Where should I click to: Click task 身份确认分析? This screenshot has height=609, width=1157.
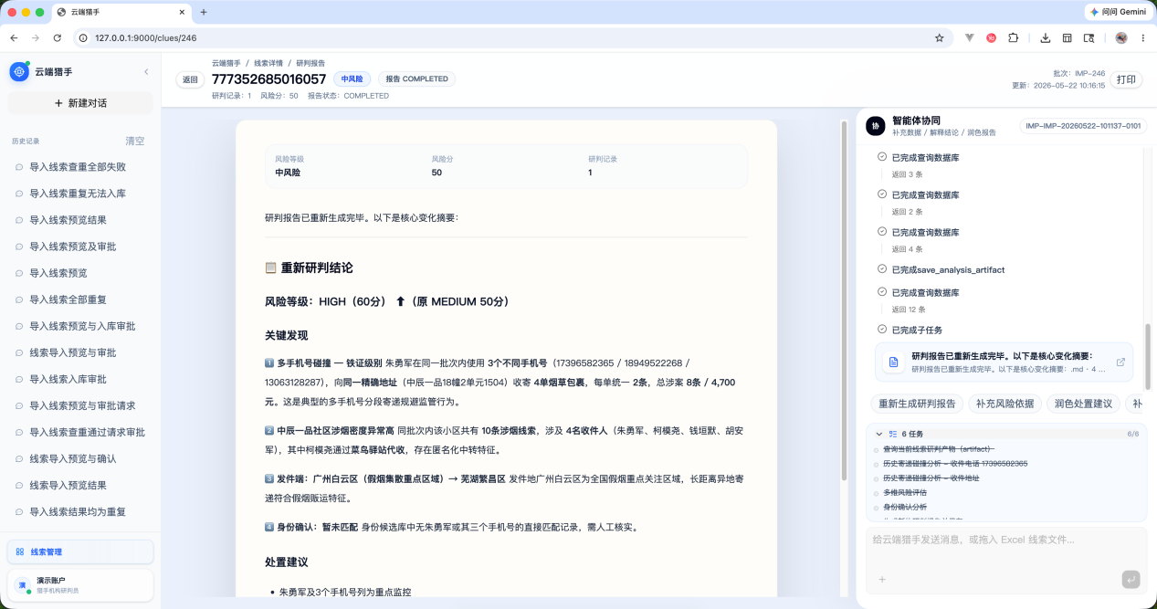[x=905, y=507]
